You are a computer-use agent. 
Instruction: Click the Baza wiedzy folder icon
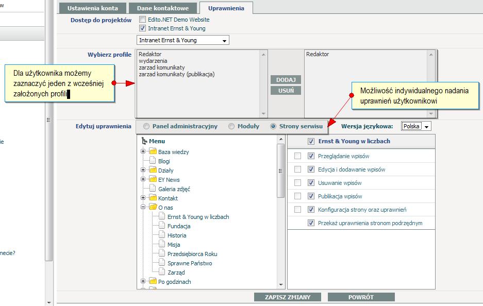pyautogui.click(x=153, y=151)
